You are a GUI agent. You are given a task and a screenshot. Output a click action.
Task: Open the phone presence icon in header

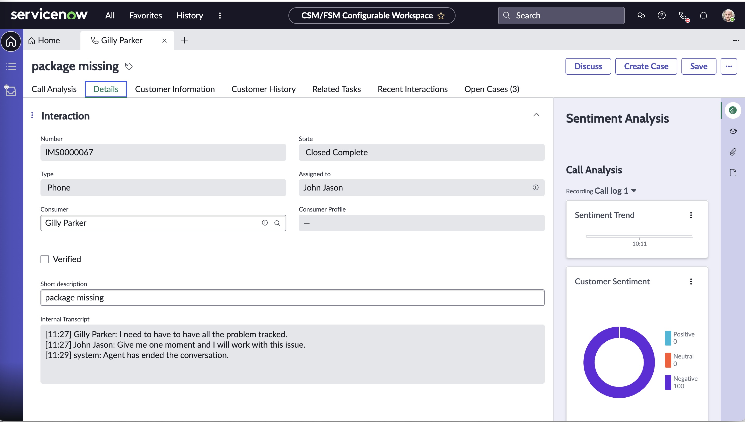coord(683,16)
